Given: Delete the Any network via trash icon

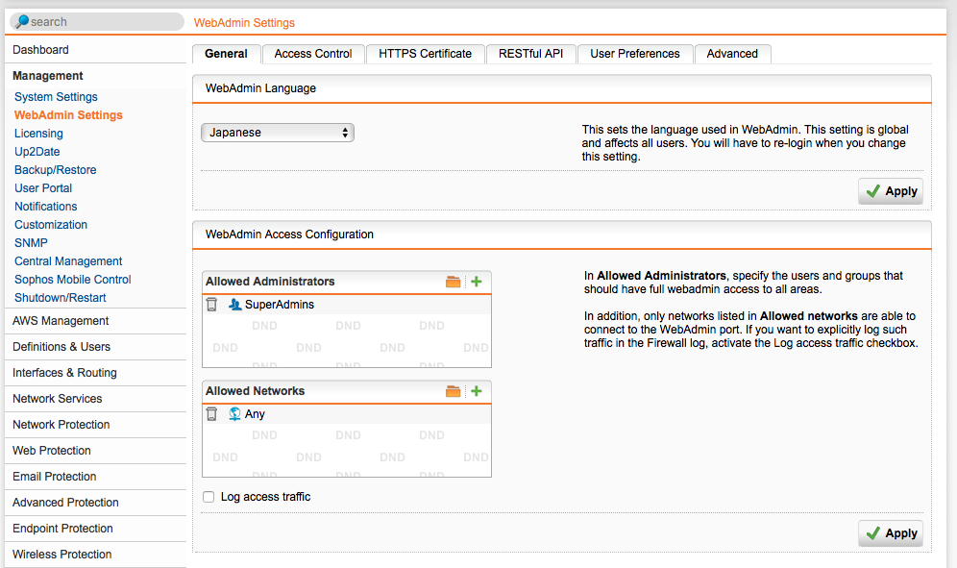Looking at the screenshot, I should click(212, 414).
